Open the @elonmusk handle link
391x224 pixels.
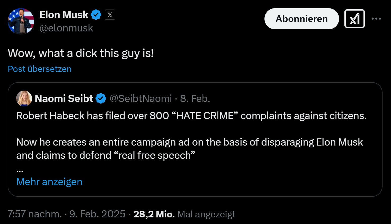tap(66, 28)
